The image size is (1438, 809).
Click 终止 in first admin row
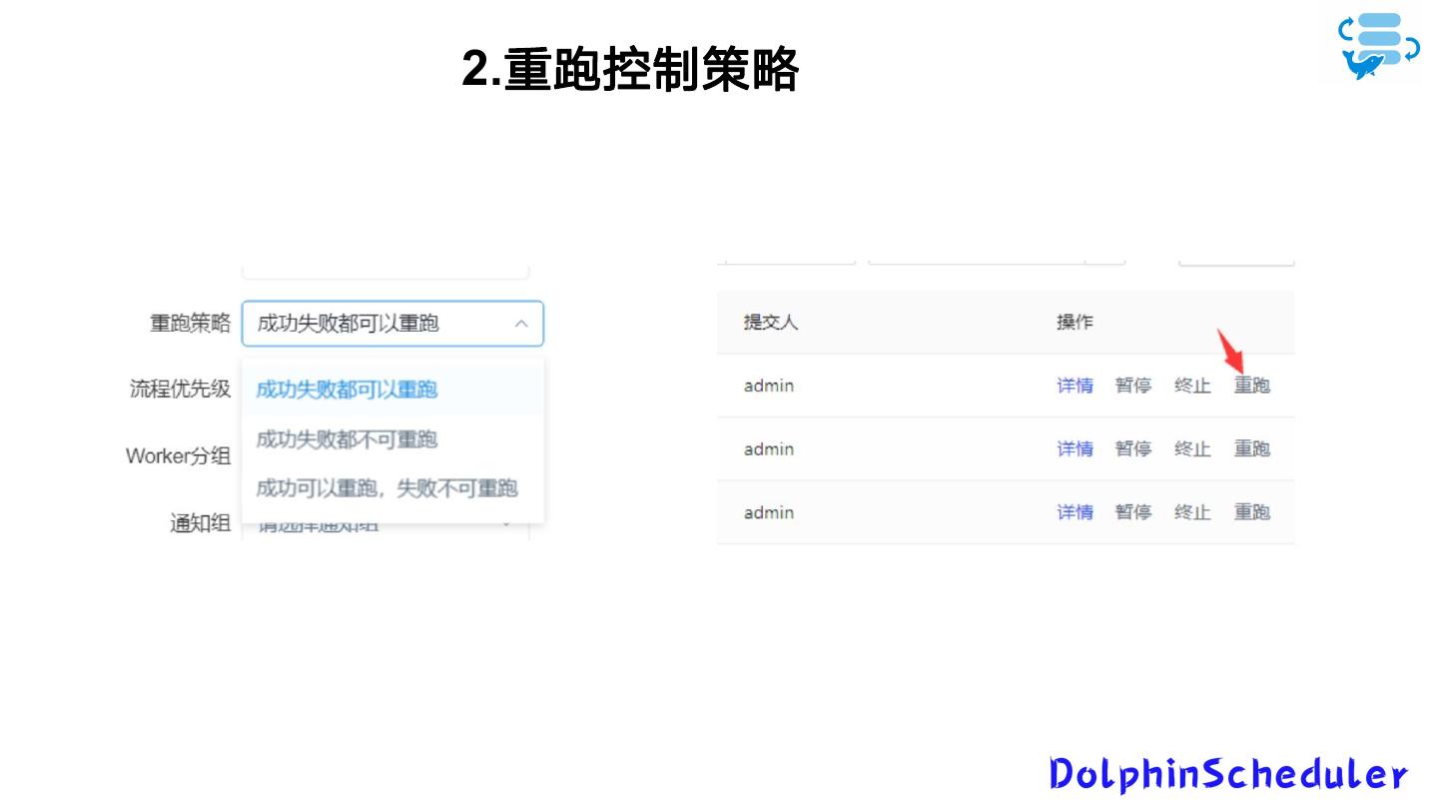tap(1192, 386)
